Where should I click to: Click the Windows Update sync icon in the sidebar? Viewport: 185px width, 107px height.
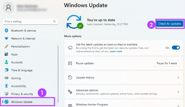pyautogui.click(x=6, y=102)
